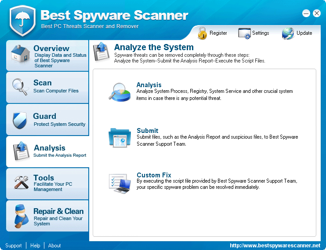326x250 pixels.
Task: Click the Analysis floppy disk sidebar icon
Action: coord(21,151)
